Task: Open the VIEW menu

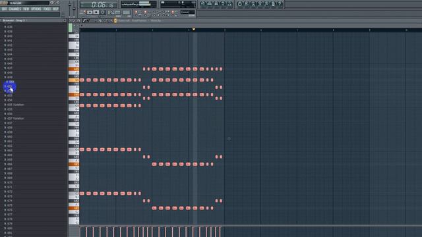Action: [26, 9]
